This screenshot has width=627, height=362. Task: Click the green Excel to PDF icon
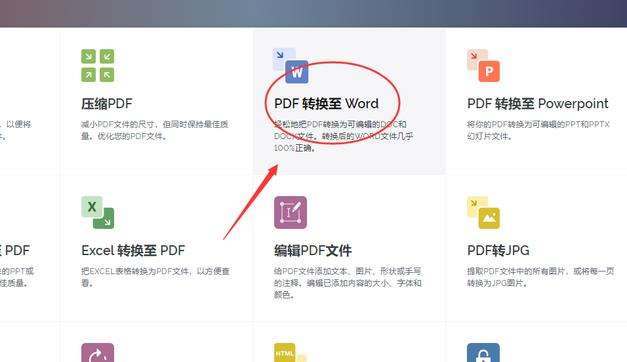coord(98,212)
